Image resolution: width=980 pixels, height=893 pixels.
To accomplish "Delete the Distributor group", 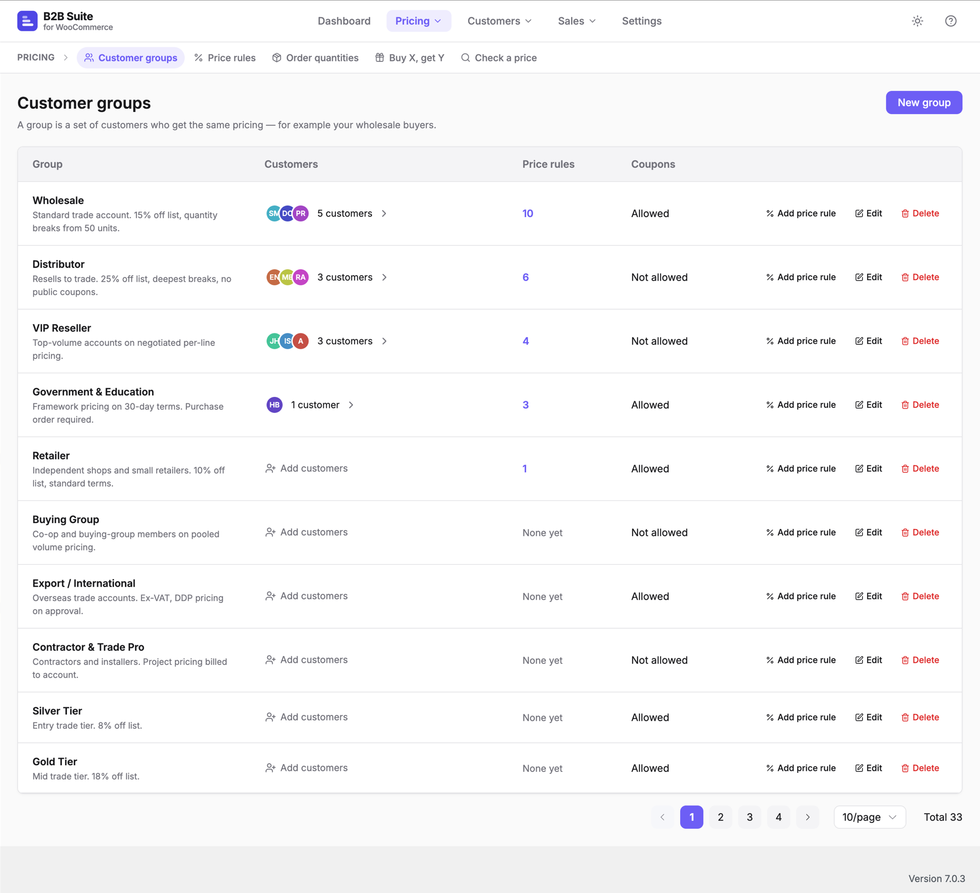I will pyautogui.click(x=920, y=277).
